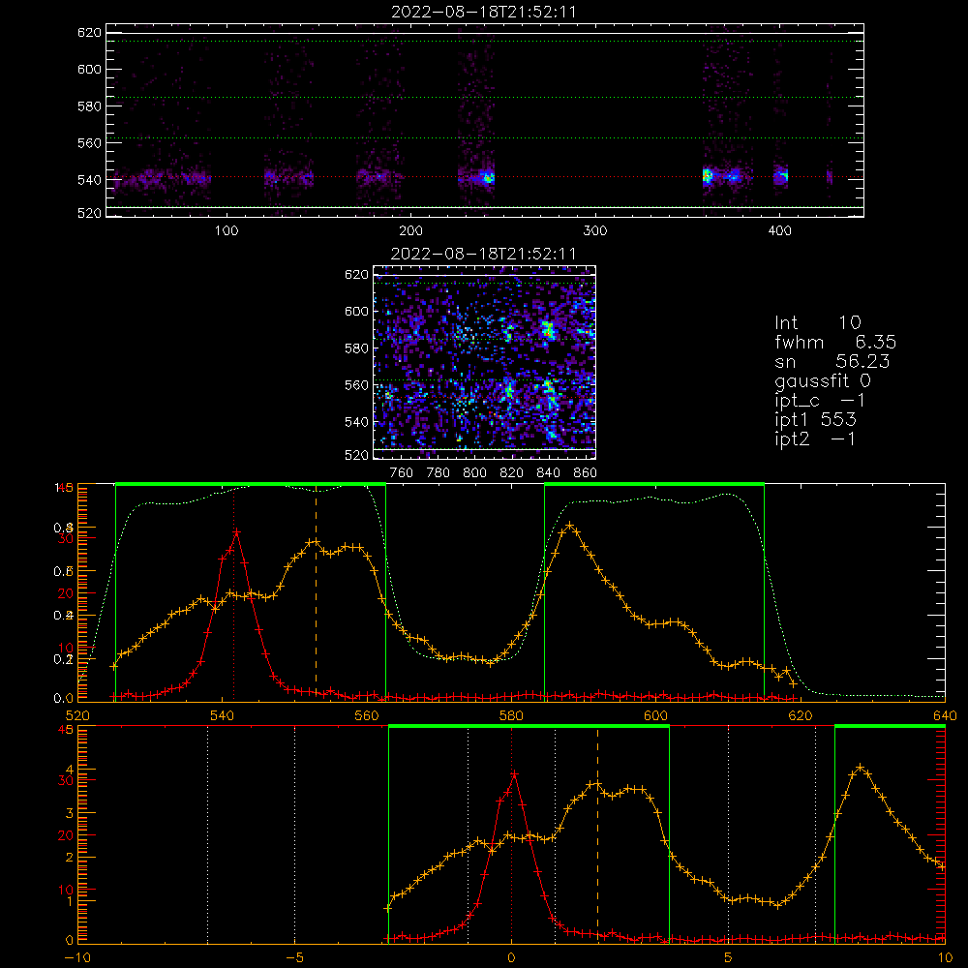Click the red y-axis label 30 in profile plot
The image size is (968, 968).
66,538
